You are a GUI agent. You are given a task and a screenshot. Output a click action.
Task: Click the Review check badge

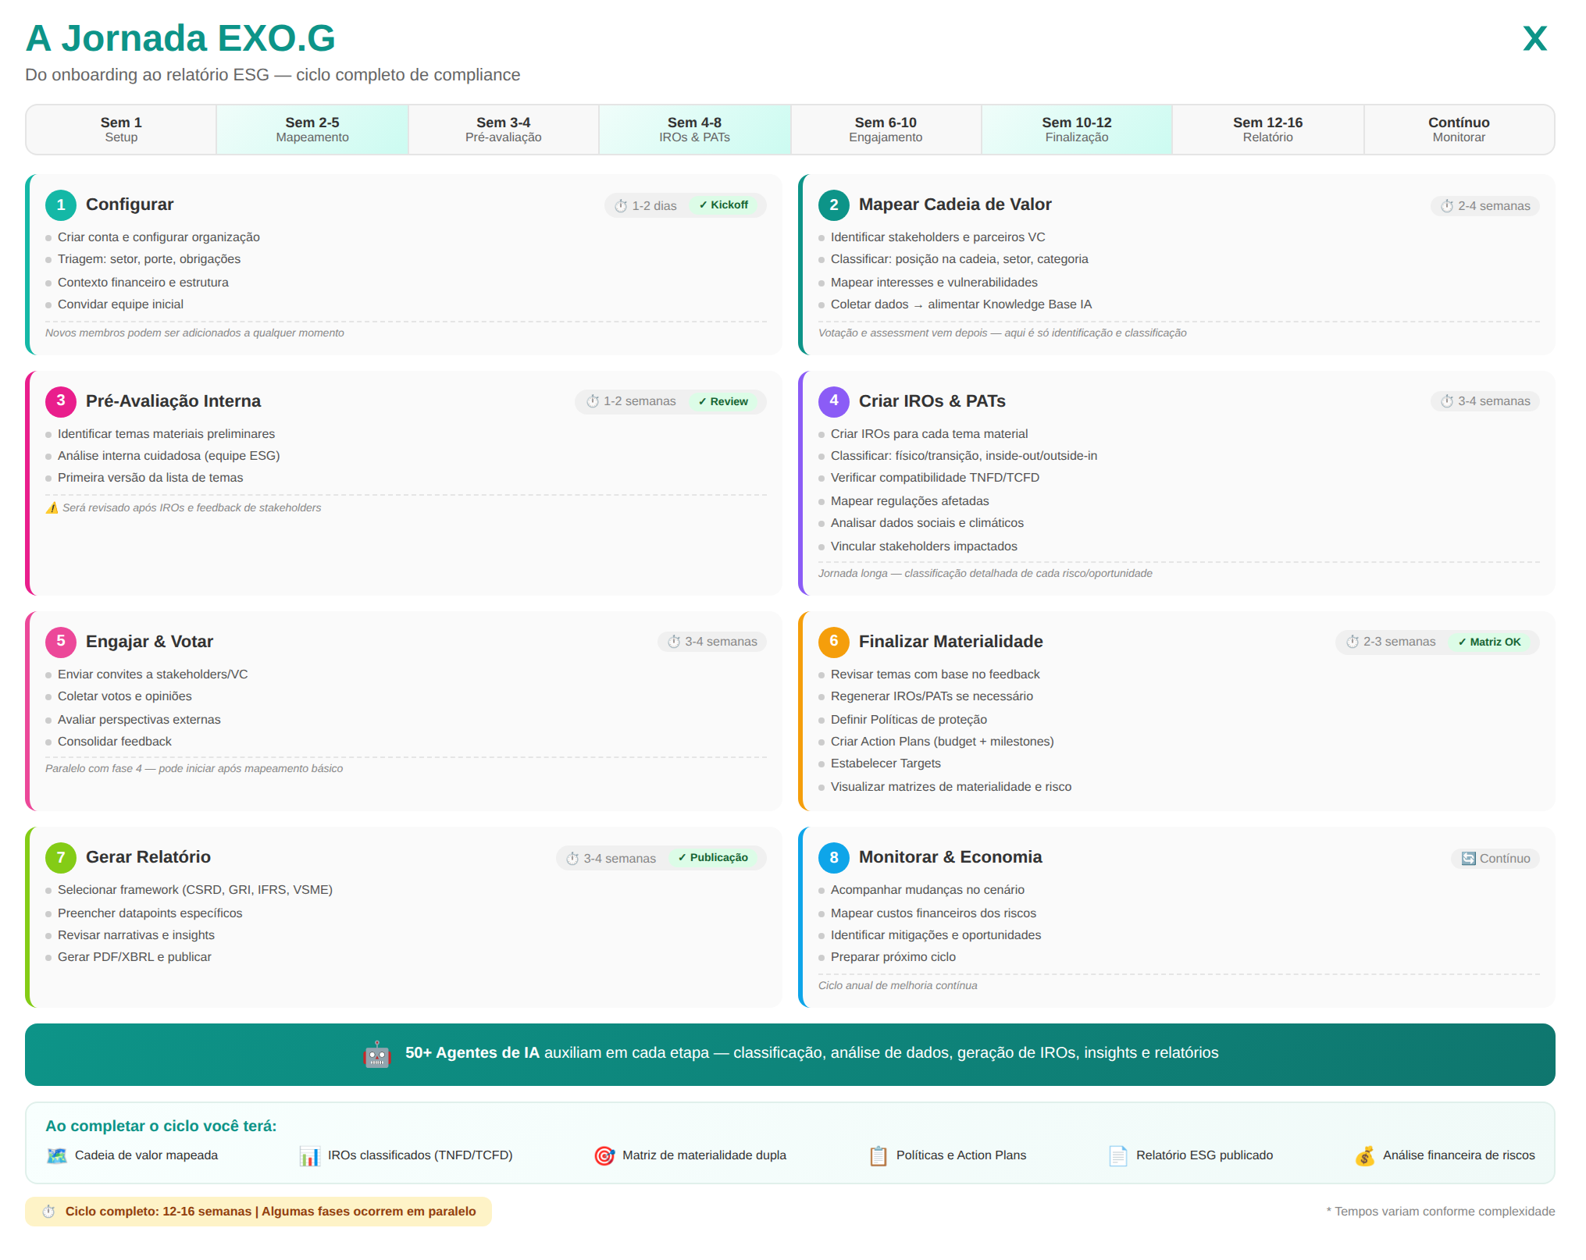(723, 402)
